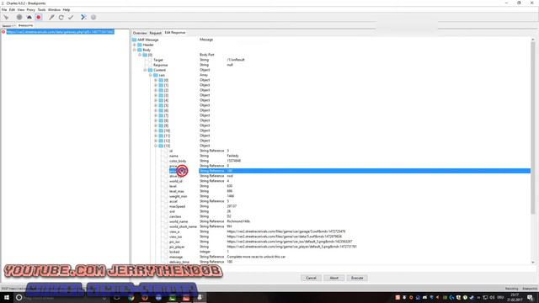
Task: Open the Settings gear icon in the toolbar
Action: (x=93, y=17)
